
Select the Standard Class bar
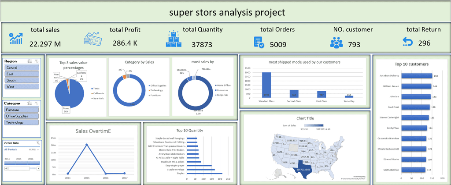266,85
